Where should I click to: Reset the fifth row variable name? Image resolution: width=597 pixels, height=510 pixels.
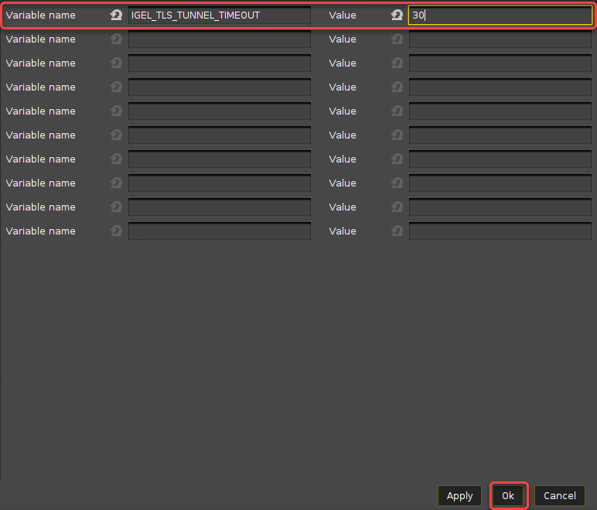click(116, 111)
